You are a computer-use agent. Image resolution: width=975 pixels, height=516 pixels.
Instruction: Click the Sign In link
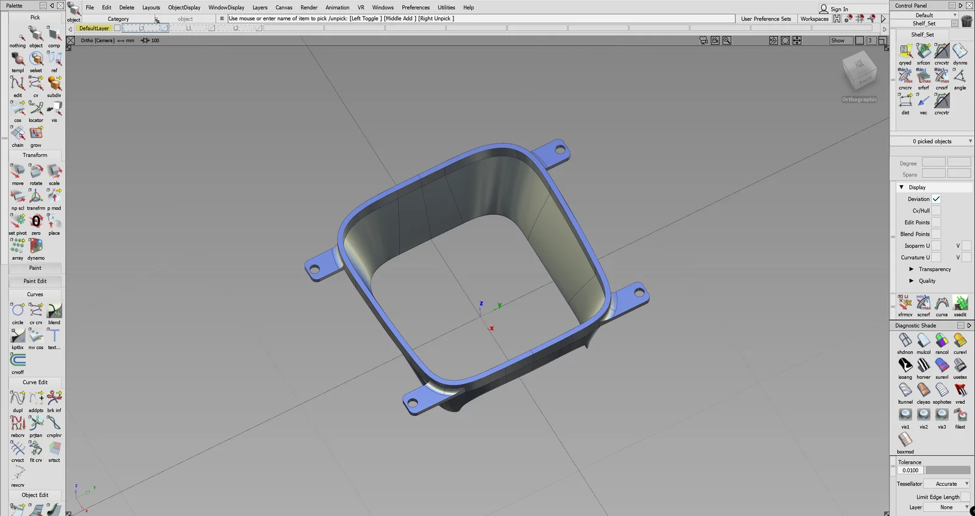[839, 9]
